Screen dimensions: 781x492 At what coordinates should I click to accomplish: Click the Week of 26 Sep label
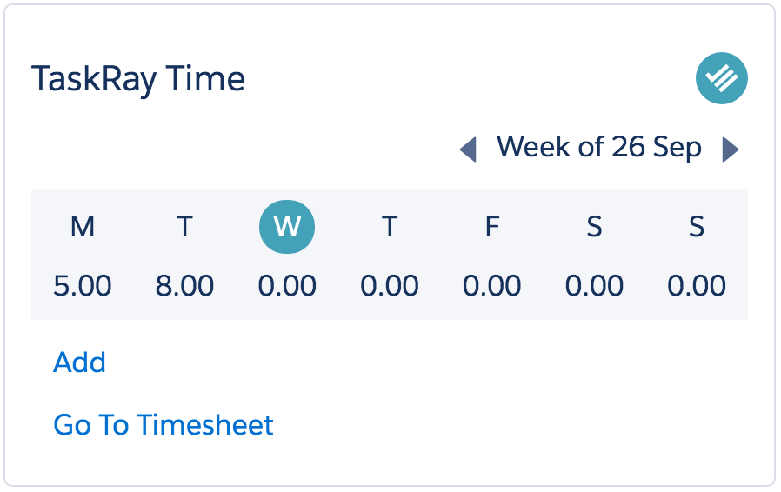[599, 148]
